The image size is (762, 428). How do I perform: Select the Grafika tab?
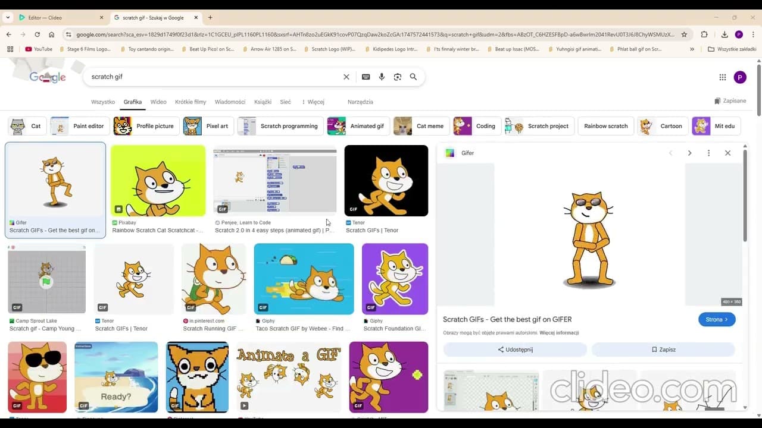(x=133, y=102)
